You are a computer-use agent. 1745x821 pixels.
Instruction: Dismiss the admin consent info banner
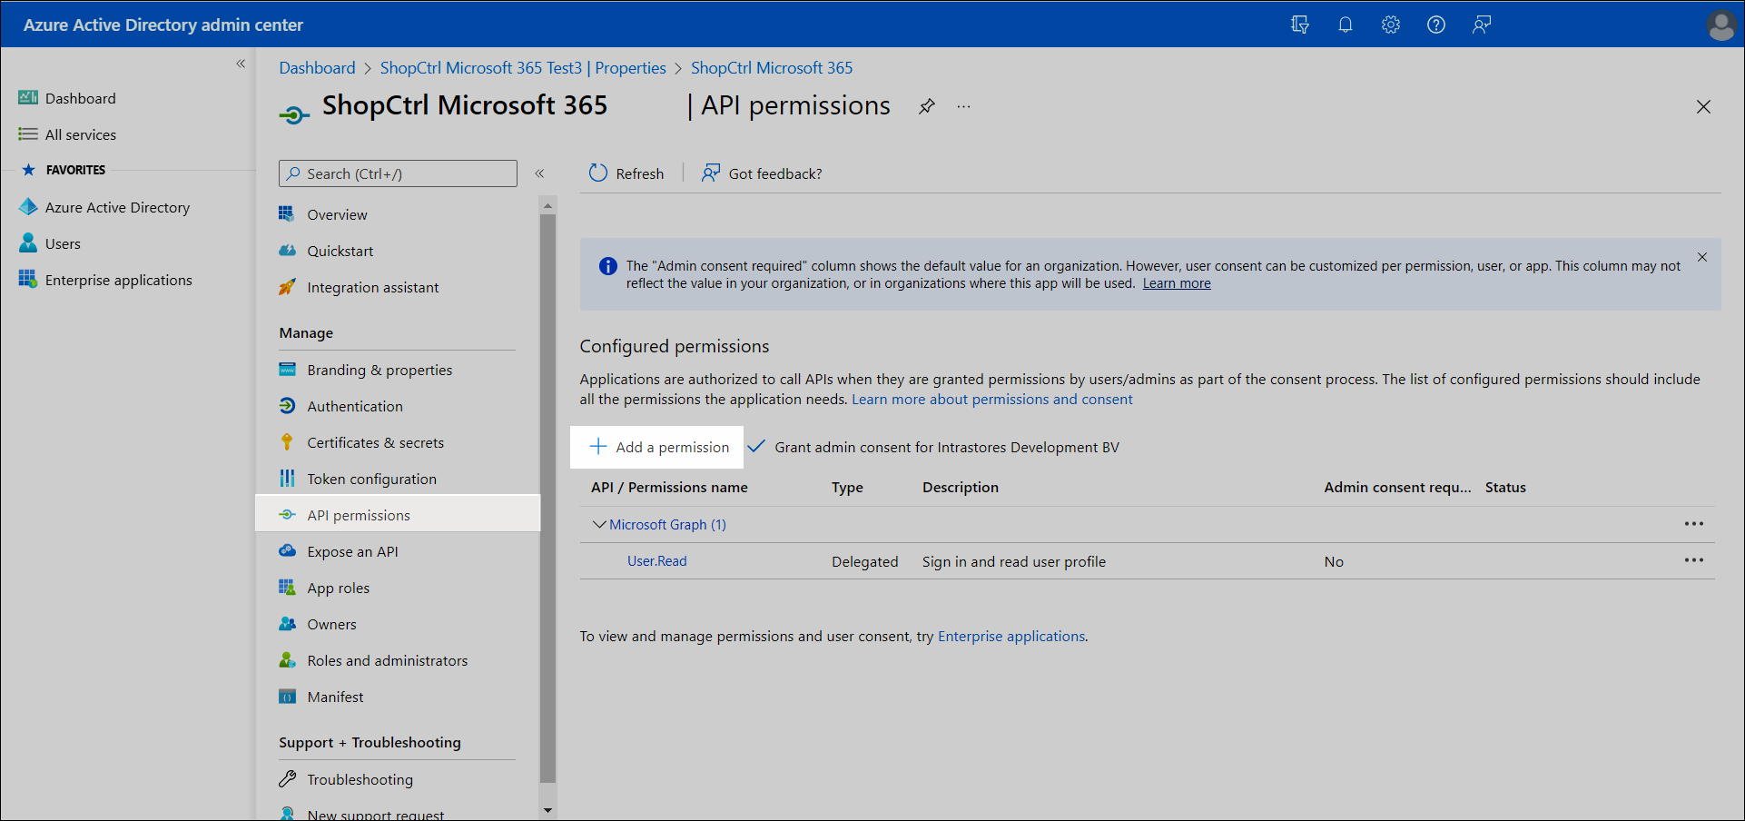point(1702,257)
